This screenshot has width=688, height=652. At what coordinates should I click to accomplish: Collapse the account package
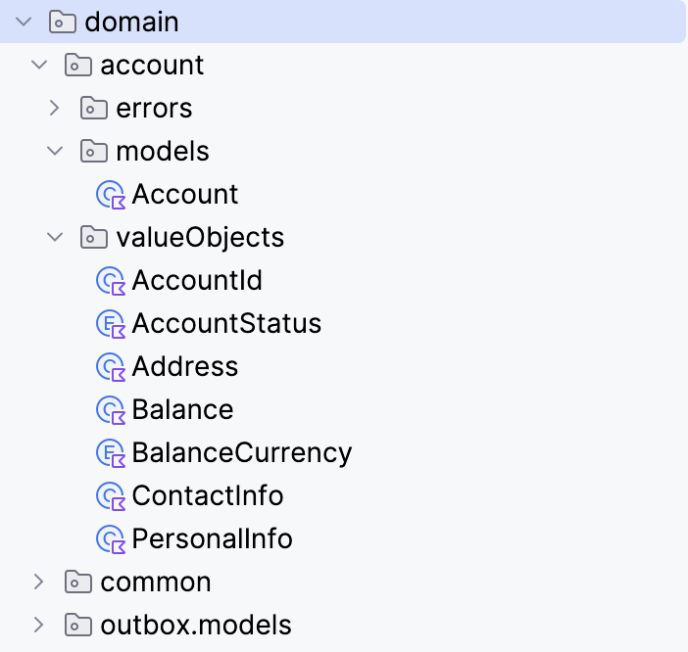click(x=39, y=65)
